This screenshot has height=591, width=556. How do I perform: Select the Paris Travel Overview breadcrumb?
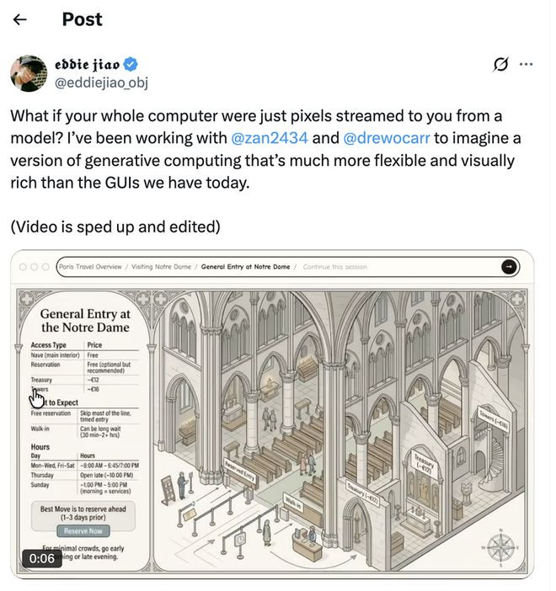click(x=91, y=267)
